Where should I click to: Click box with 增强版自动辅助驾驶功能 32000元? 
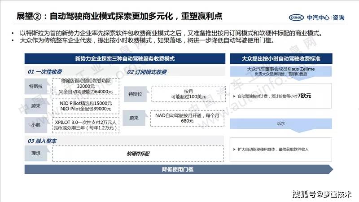point(86,86)
